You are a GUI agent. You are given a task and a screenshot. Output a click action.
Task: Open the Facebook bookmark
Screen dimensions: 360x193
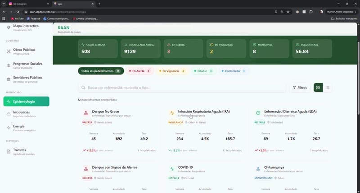tap(33, 19)
